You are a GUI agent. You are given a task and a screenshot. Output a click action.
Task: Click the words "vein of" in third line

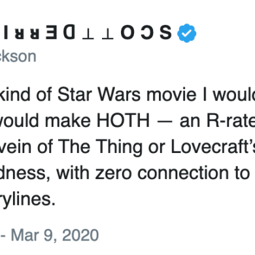[x=27, y=146]
